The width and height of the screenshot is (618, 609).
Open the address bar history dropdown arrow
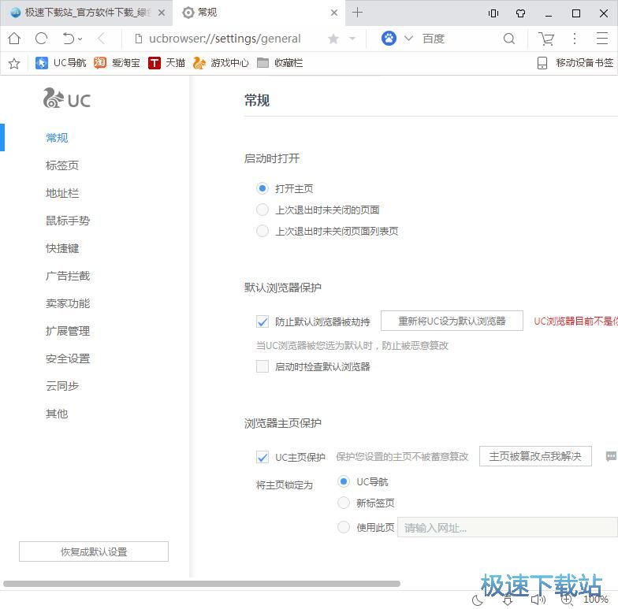pos(352,39)
